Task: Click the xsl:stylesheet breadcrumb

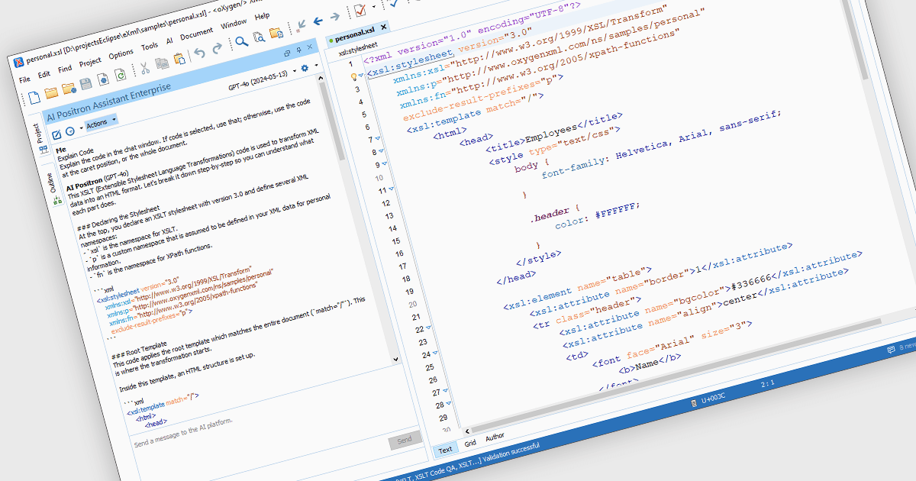Action: coord(359,47)
